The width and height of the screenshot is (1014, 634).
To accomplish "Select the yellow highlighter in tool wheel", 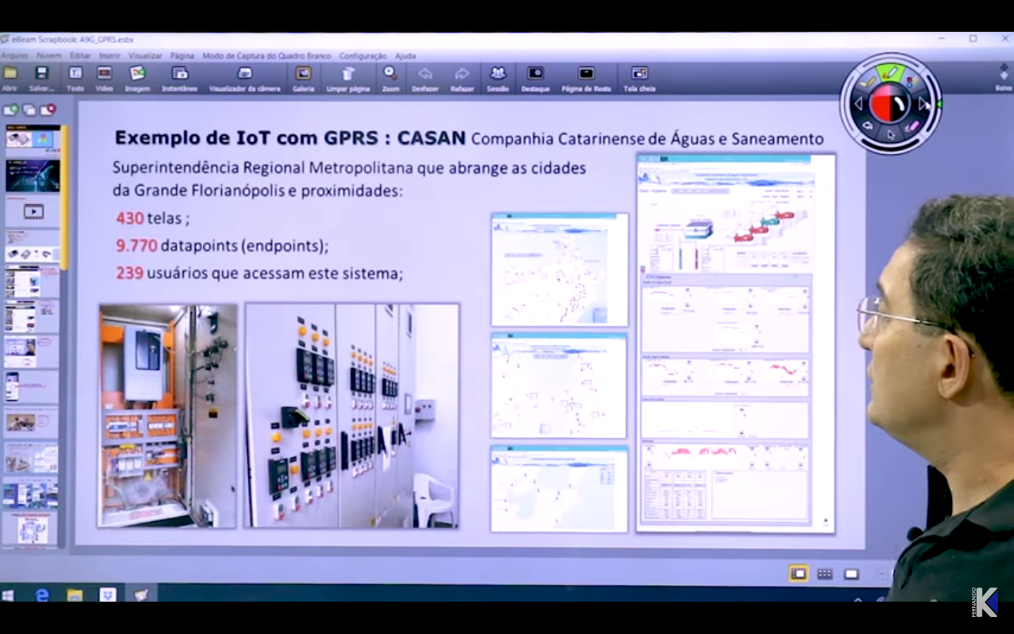I will point(868,82).
